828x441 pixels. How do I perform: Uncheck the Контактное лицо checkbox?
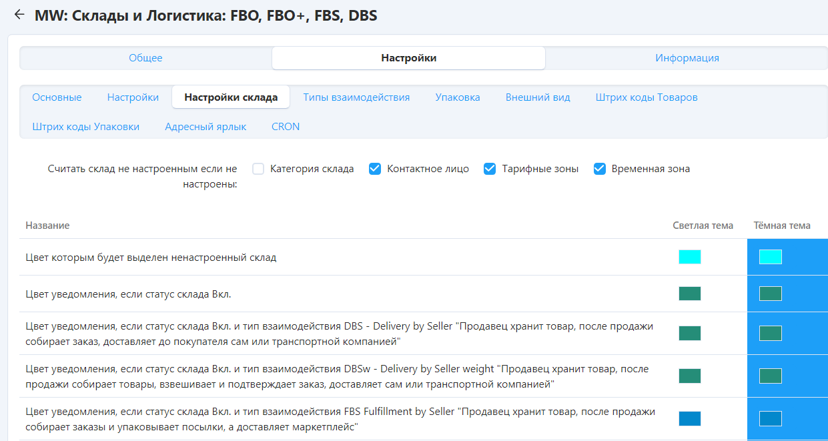click(x=375, y=169)
